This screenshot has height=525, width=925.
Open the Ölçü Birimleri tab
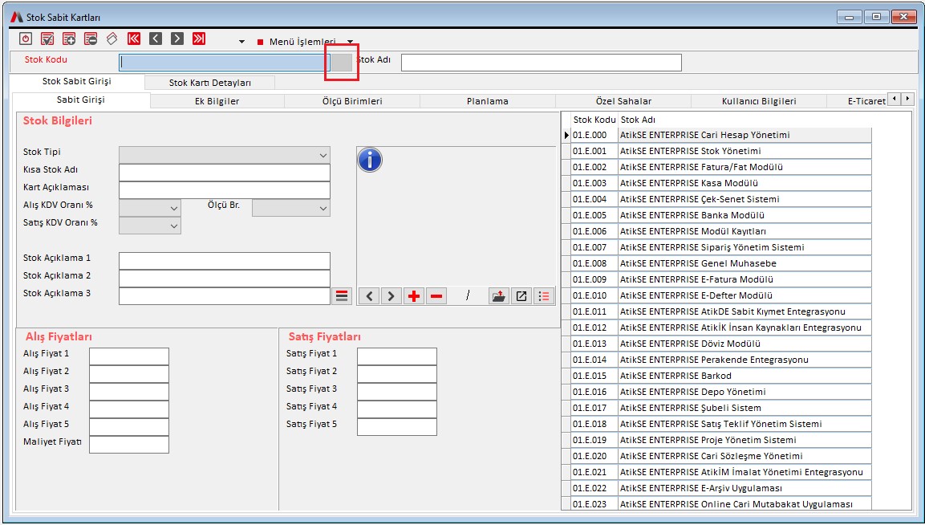click(352, 101)
